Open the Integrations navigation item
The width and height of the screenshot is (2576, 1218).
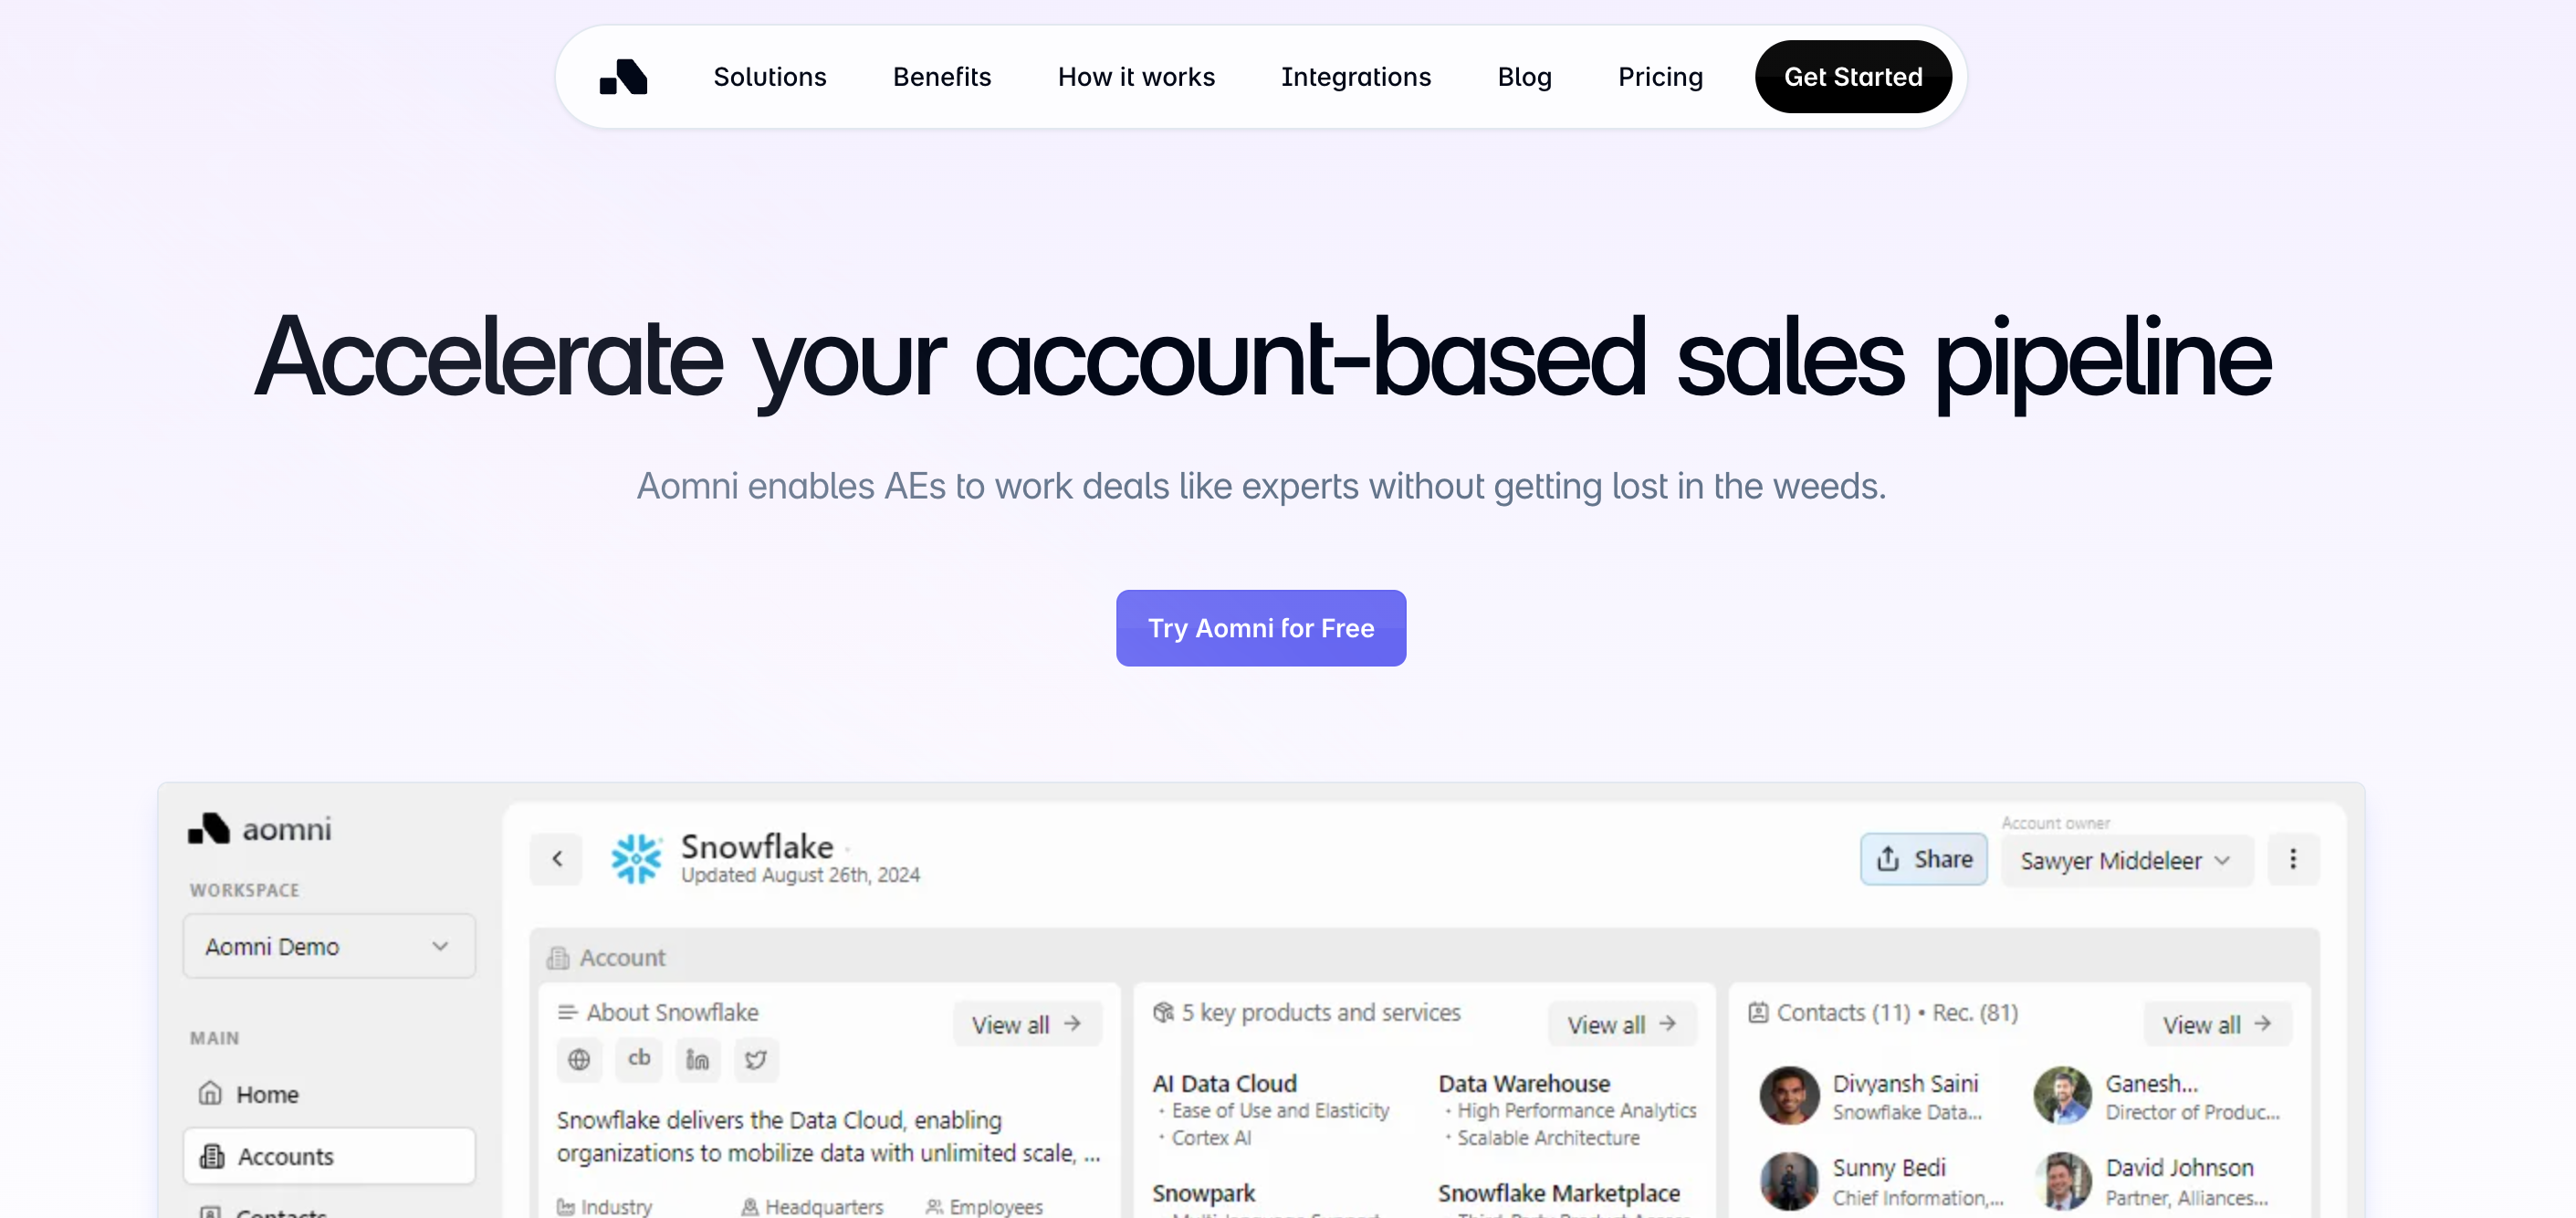click(1356, 76)
